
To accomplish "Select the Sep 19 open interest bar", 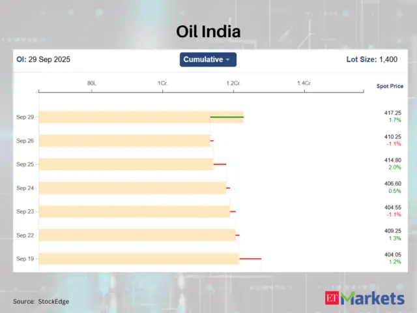I will (139, 259).
